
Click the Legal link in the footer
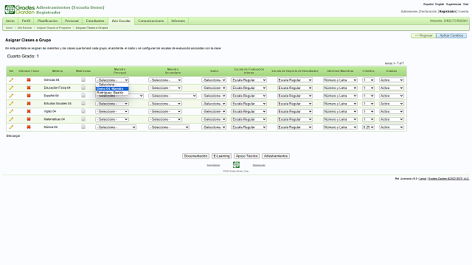click(423, 178)
